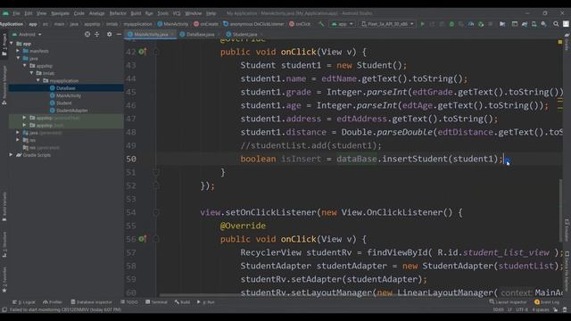This screenshot has height=321, width=571.
Task: Open the Navigate menu
Action: pyautogui.click(x=60, y=13)
